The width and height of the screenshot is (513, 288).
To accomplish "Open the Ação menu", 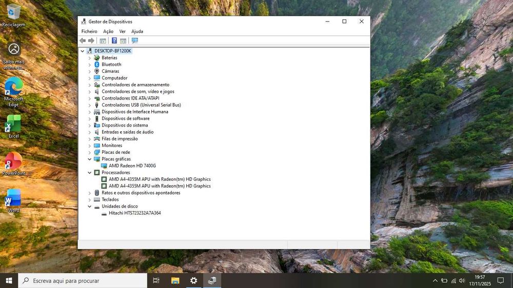I will (x=108, y=31).
